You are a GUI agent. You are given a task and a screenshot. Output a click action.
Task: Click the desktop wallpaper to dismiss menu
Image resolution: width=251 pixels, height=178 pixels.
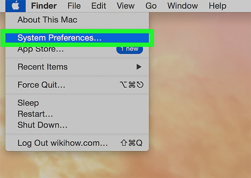coord(200,96)
